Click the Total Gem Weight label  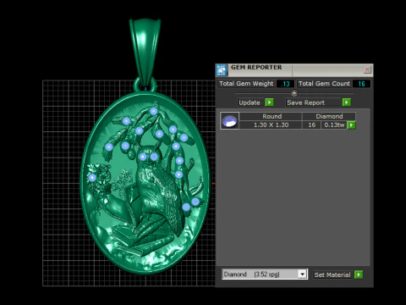tap(246, 84)
